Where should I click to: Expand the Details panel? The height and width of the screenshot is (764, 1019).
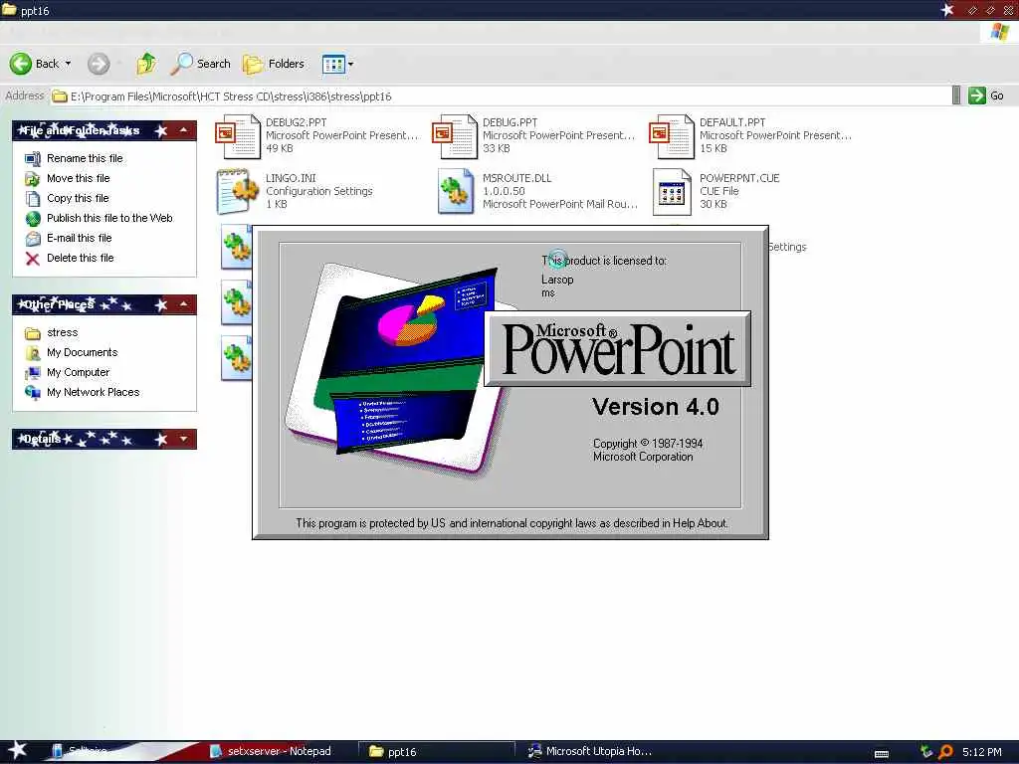pyautogui.click(x=184, y=439)
